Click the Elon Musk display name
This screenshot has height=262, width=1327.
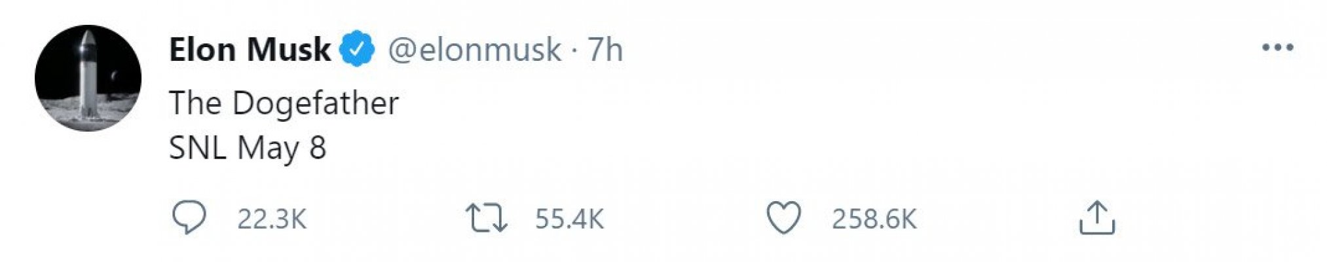click(x=250, y=49)
